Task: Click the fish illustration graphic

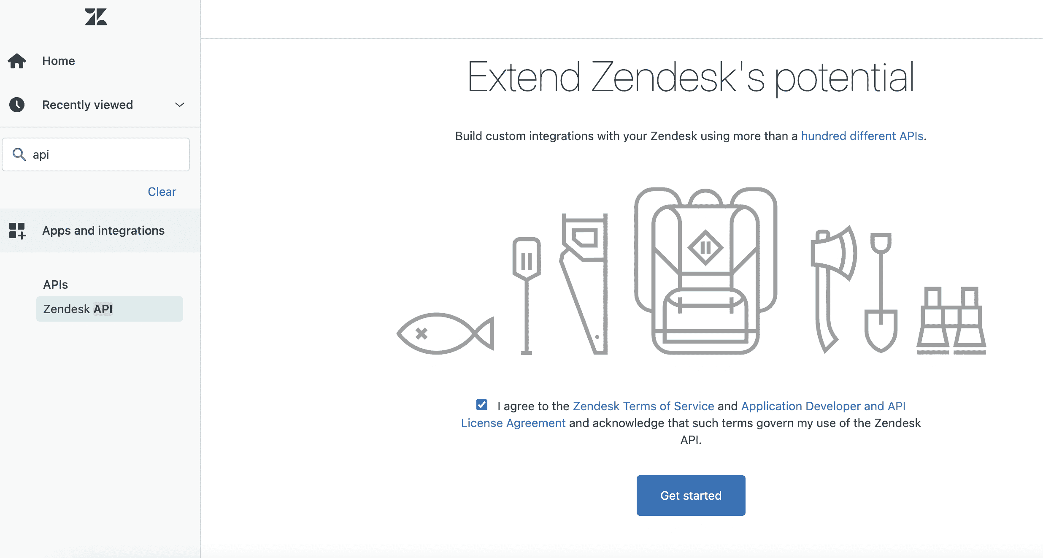Action: tap(445, 333)
